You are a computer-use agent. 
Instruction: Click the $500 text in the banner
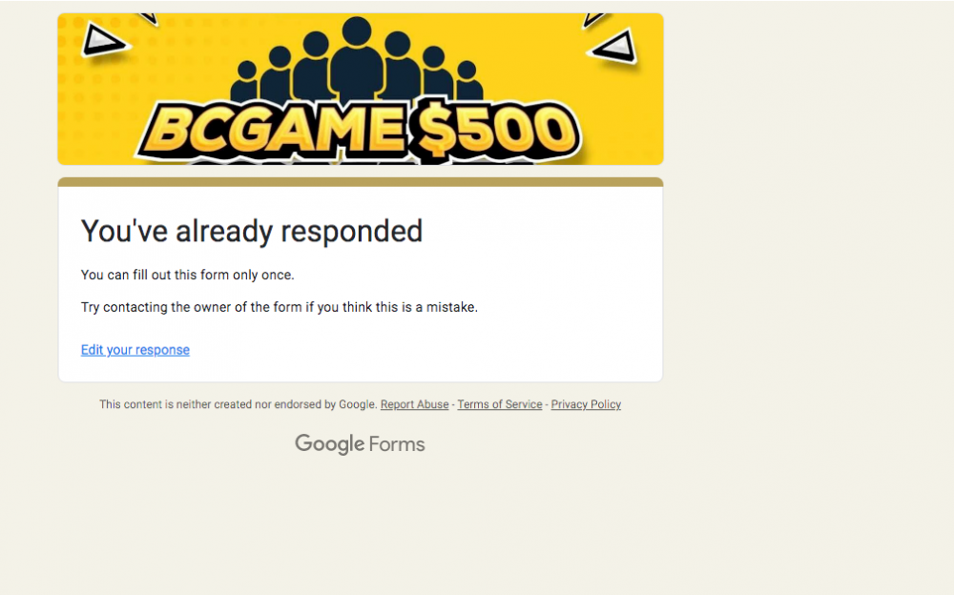point(496,131)
